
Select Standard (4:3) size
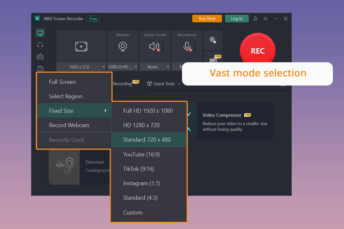click(149, 198)
